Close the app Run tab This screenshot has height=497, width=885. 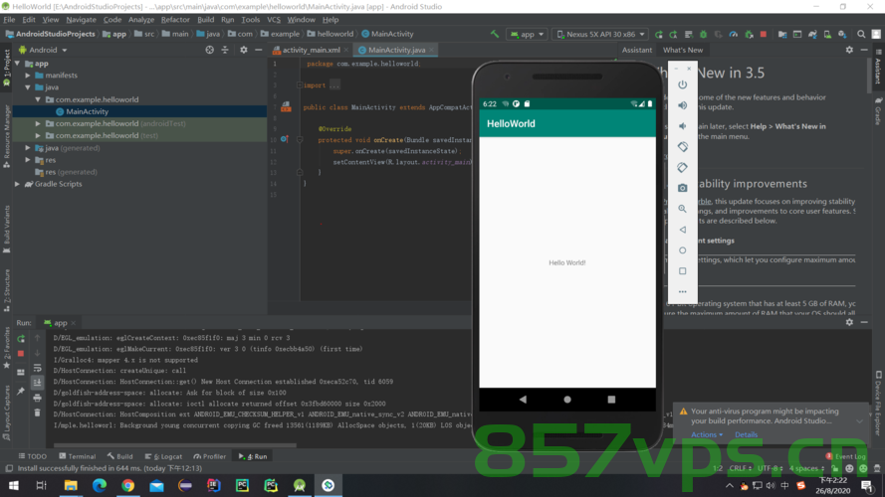click(74, 323)
